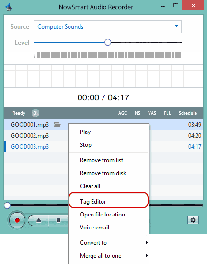This screenshot has height=264, width=207.
Task: Select GOOD002.mp3 in the recording list
Action: (x=30, y=136)
